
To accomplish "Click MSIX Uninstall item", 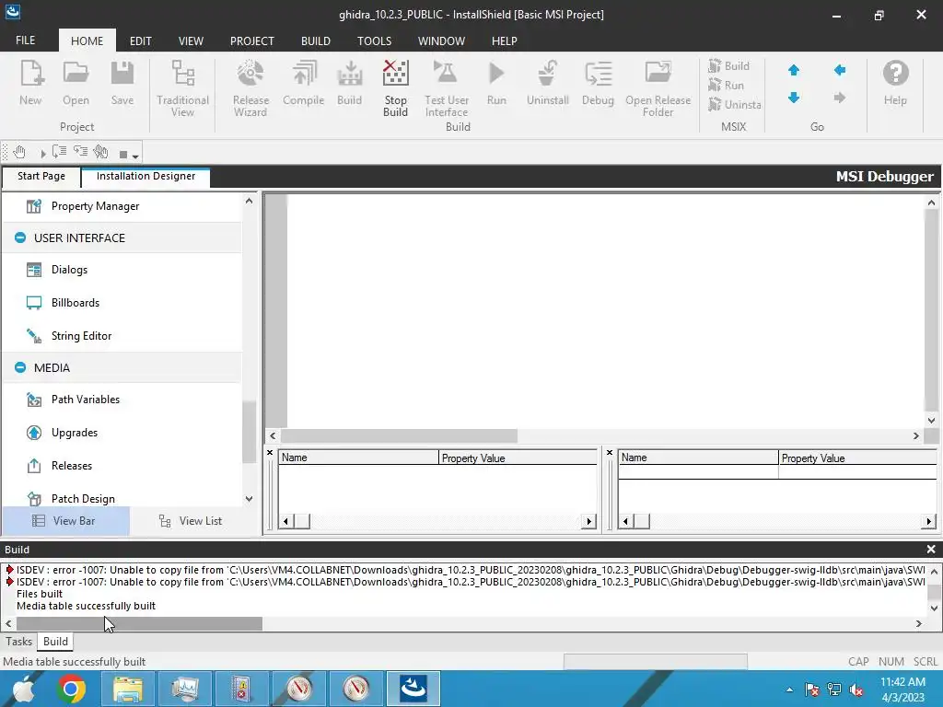I will (x=734, y=105).
